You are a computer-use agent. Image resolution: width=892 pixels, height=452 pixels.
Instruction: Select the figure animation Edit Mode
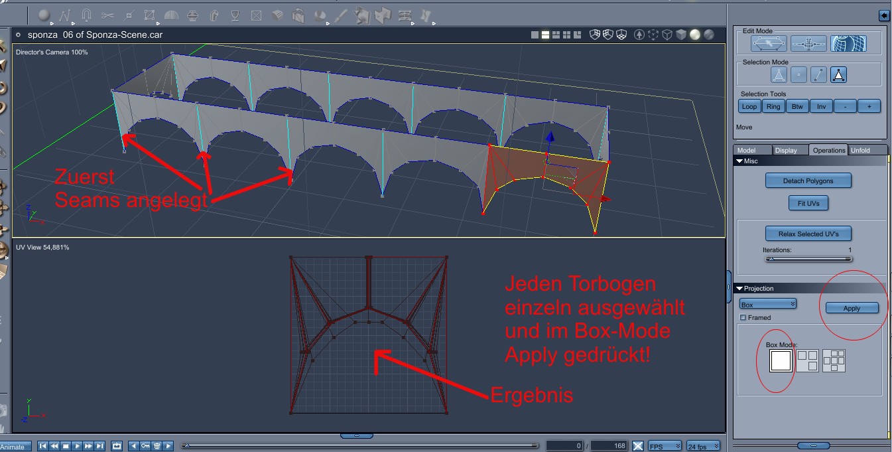click(x=808, y=44)
